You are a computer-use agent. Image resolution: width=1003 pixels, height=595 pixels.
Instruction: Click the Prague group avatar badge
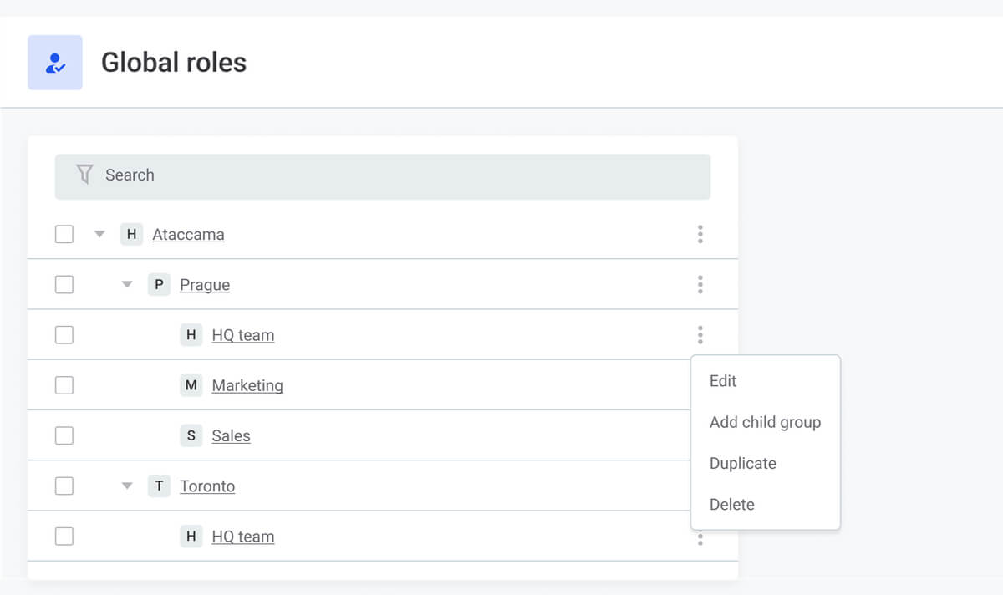(159, 284)
